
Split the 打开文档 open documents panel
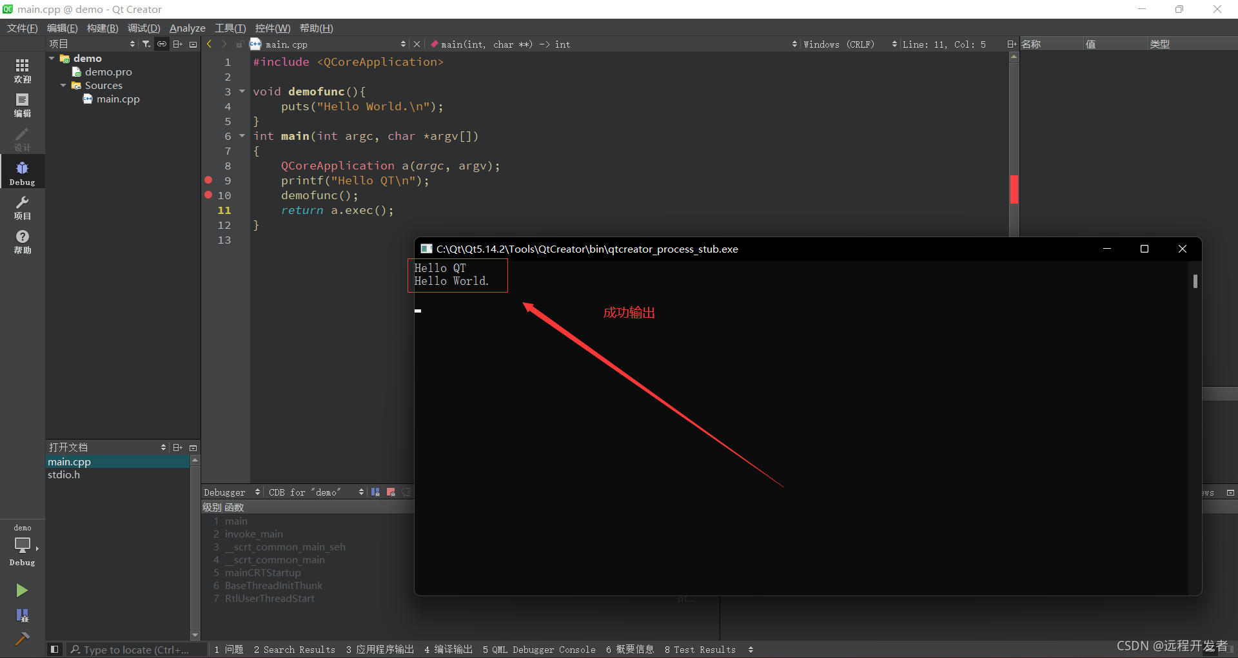pos(177,447)
